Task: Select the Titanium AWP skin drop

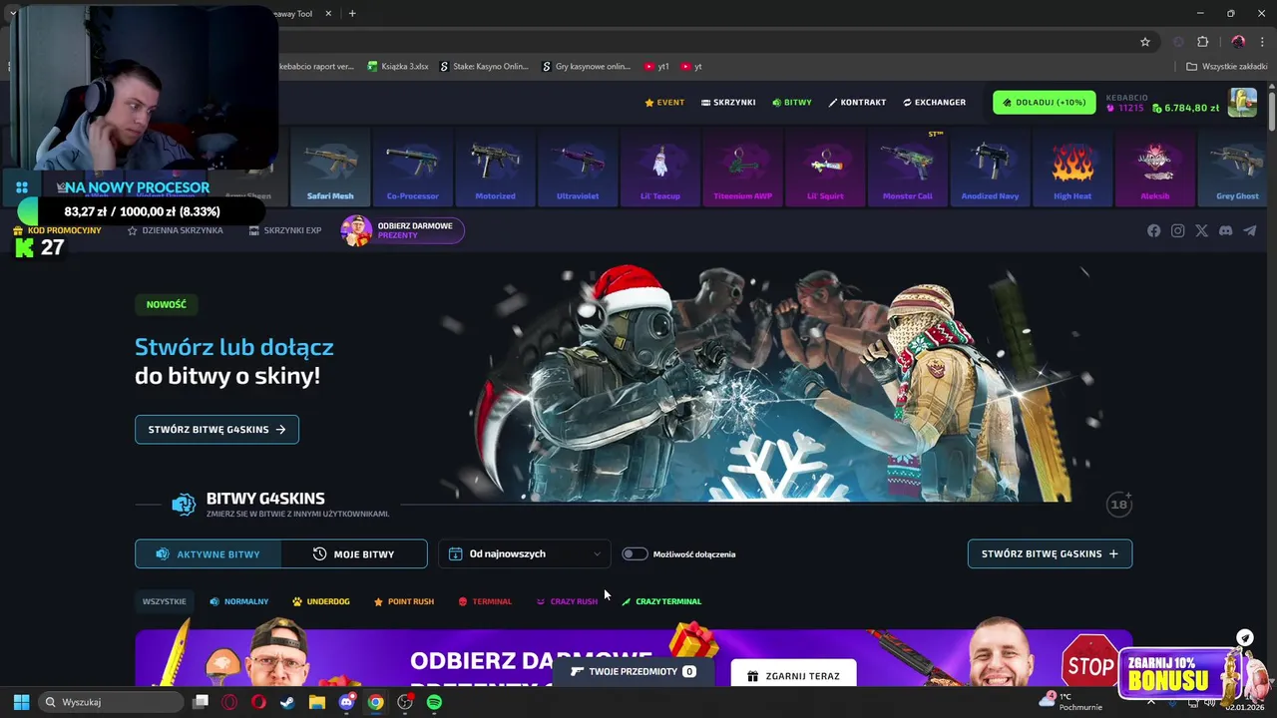Action: [742, 167]
